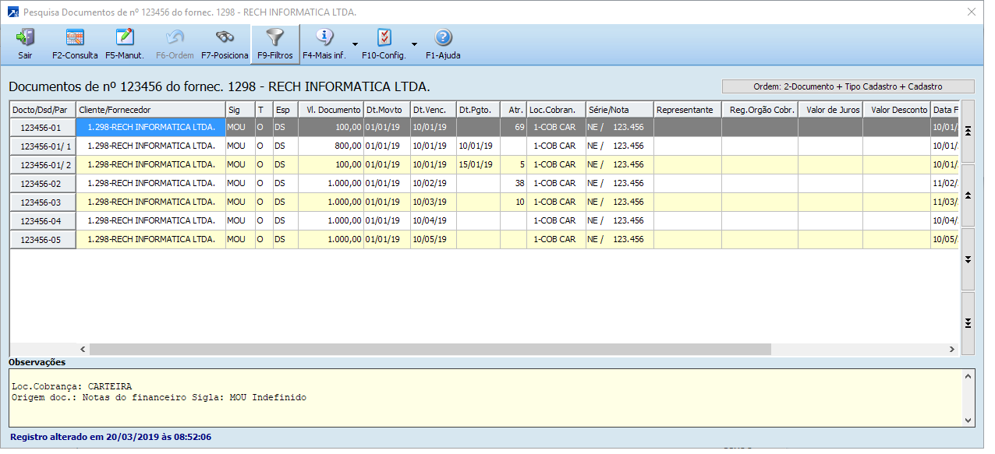
Task: Click Dt.Venc. column header
Action: pos(433,110)
